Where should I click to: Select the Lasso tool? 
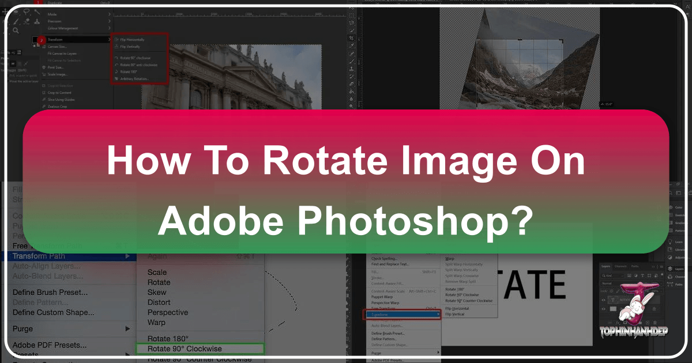tap(27, 12)
